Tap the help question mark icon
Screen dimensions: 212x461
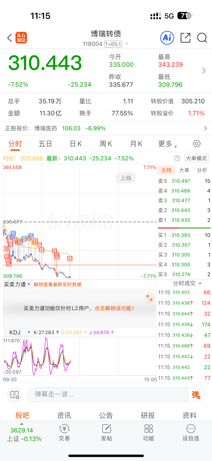177,158
